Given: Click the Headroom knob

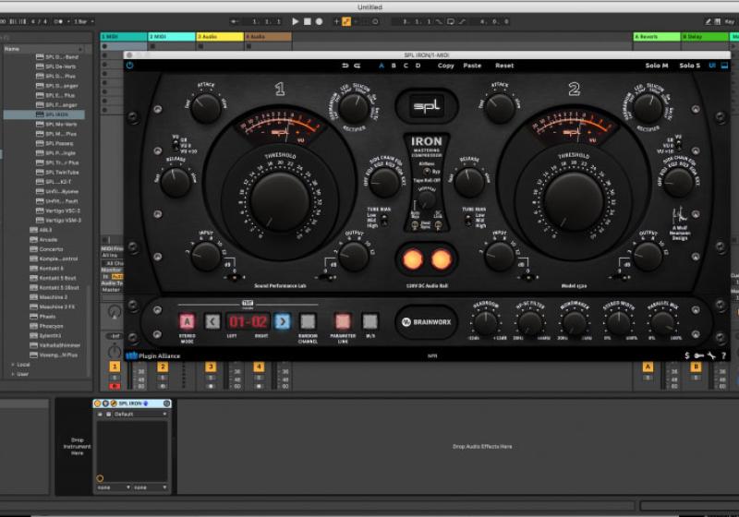Looking at the screenshot, I should click(486, 322).
